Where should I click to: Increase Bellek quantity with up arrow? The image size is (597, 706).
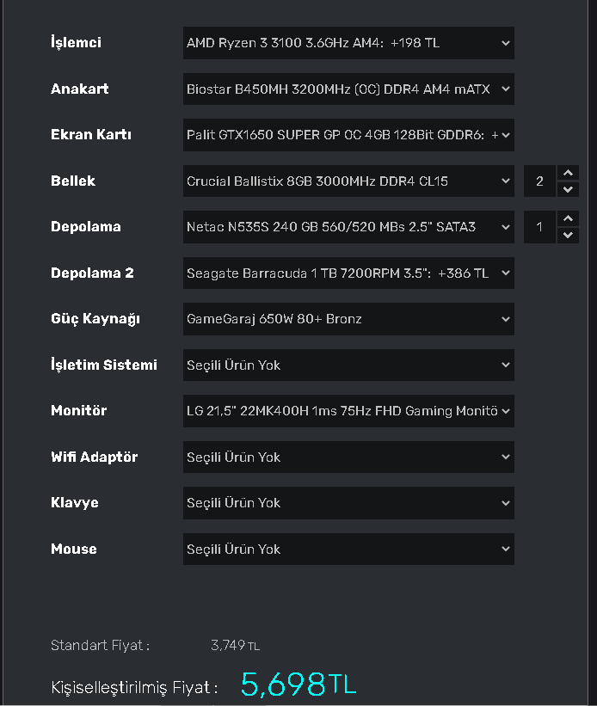click(568, 173)
